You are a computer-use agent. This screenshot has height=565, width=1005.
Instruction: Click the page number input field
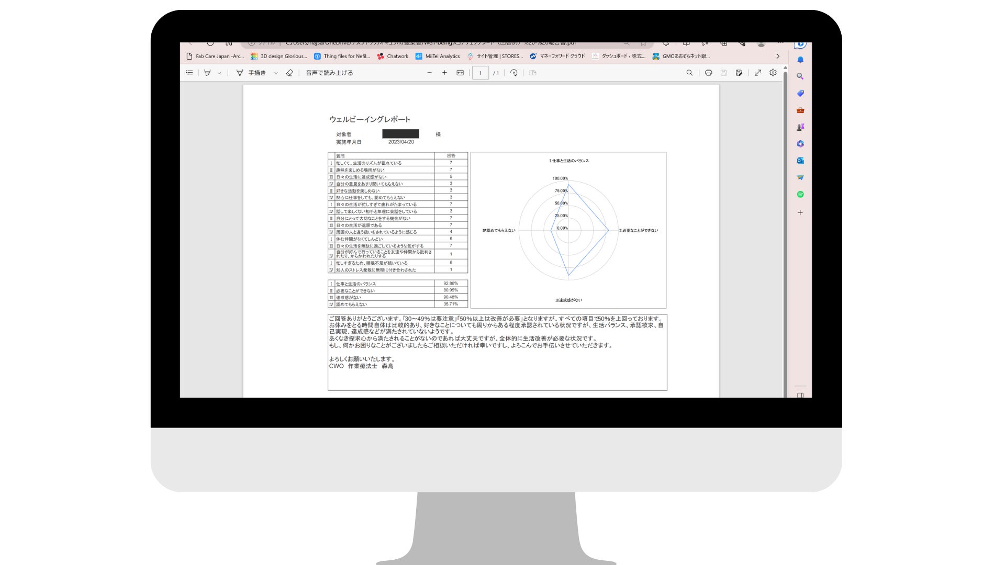(x=480, y=73)
